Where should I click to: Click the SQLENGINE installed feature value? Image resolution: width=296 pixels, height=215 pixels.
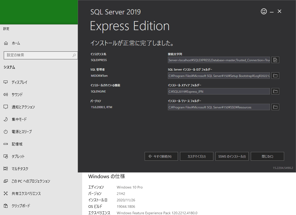(x=98, y=91)
